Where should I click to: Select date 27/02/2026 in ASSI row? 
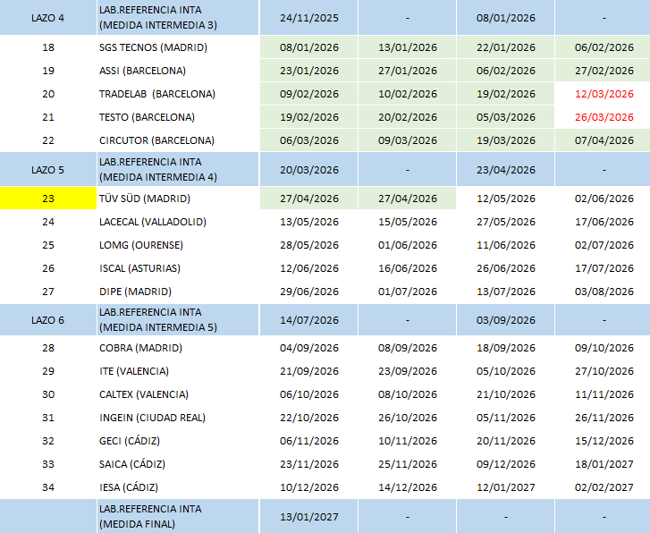pyautogui.click(x=604, y=71)
